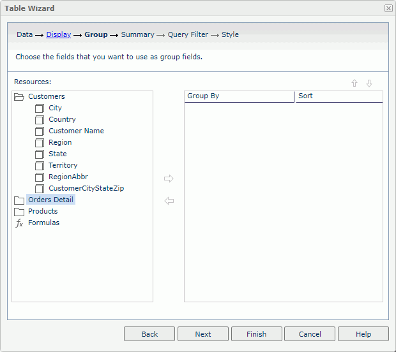Select the State field
This screenshot has height=352, width=396.
pos(57,154)
